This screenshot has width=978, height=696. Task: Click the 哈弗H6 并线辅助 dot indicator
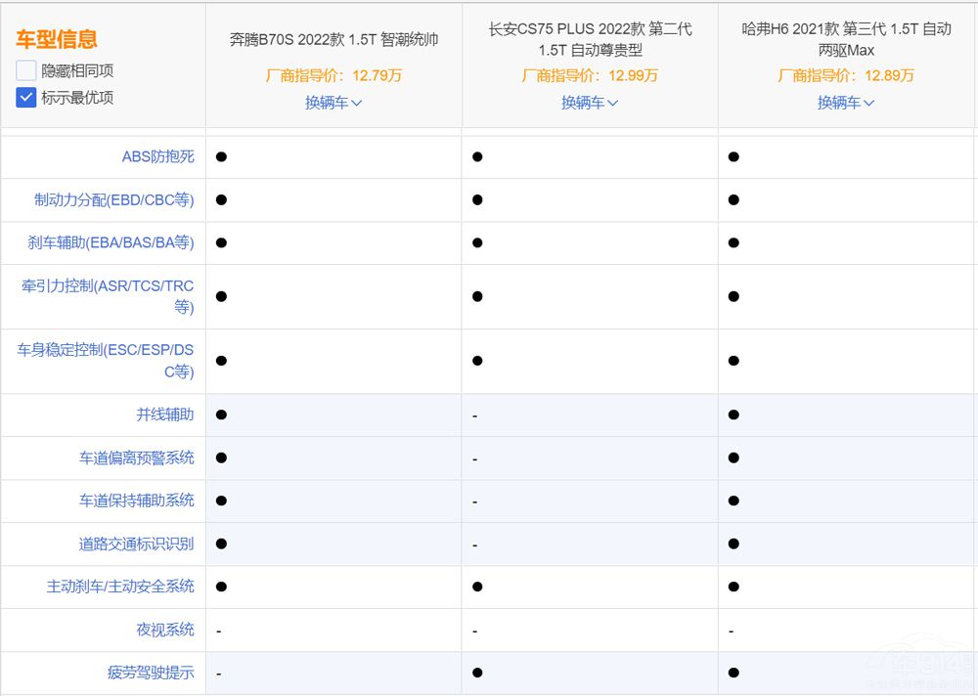[x=733, y=414]
